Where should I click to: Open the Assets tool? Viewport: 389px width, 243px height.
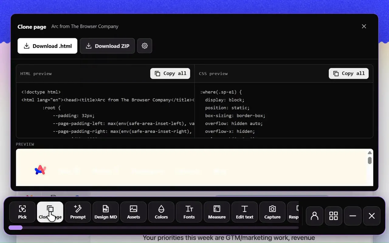click(133, 212)
